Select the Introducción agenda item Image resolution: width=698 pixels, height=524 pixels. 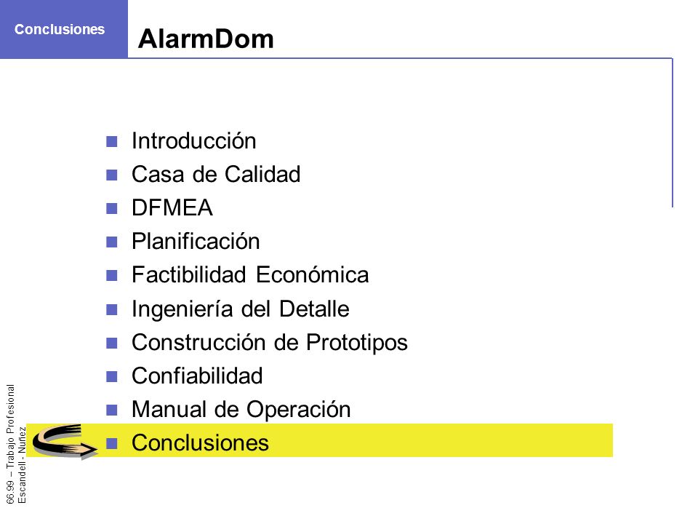coord(194,140)
